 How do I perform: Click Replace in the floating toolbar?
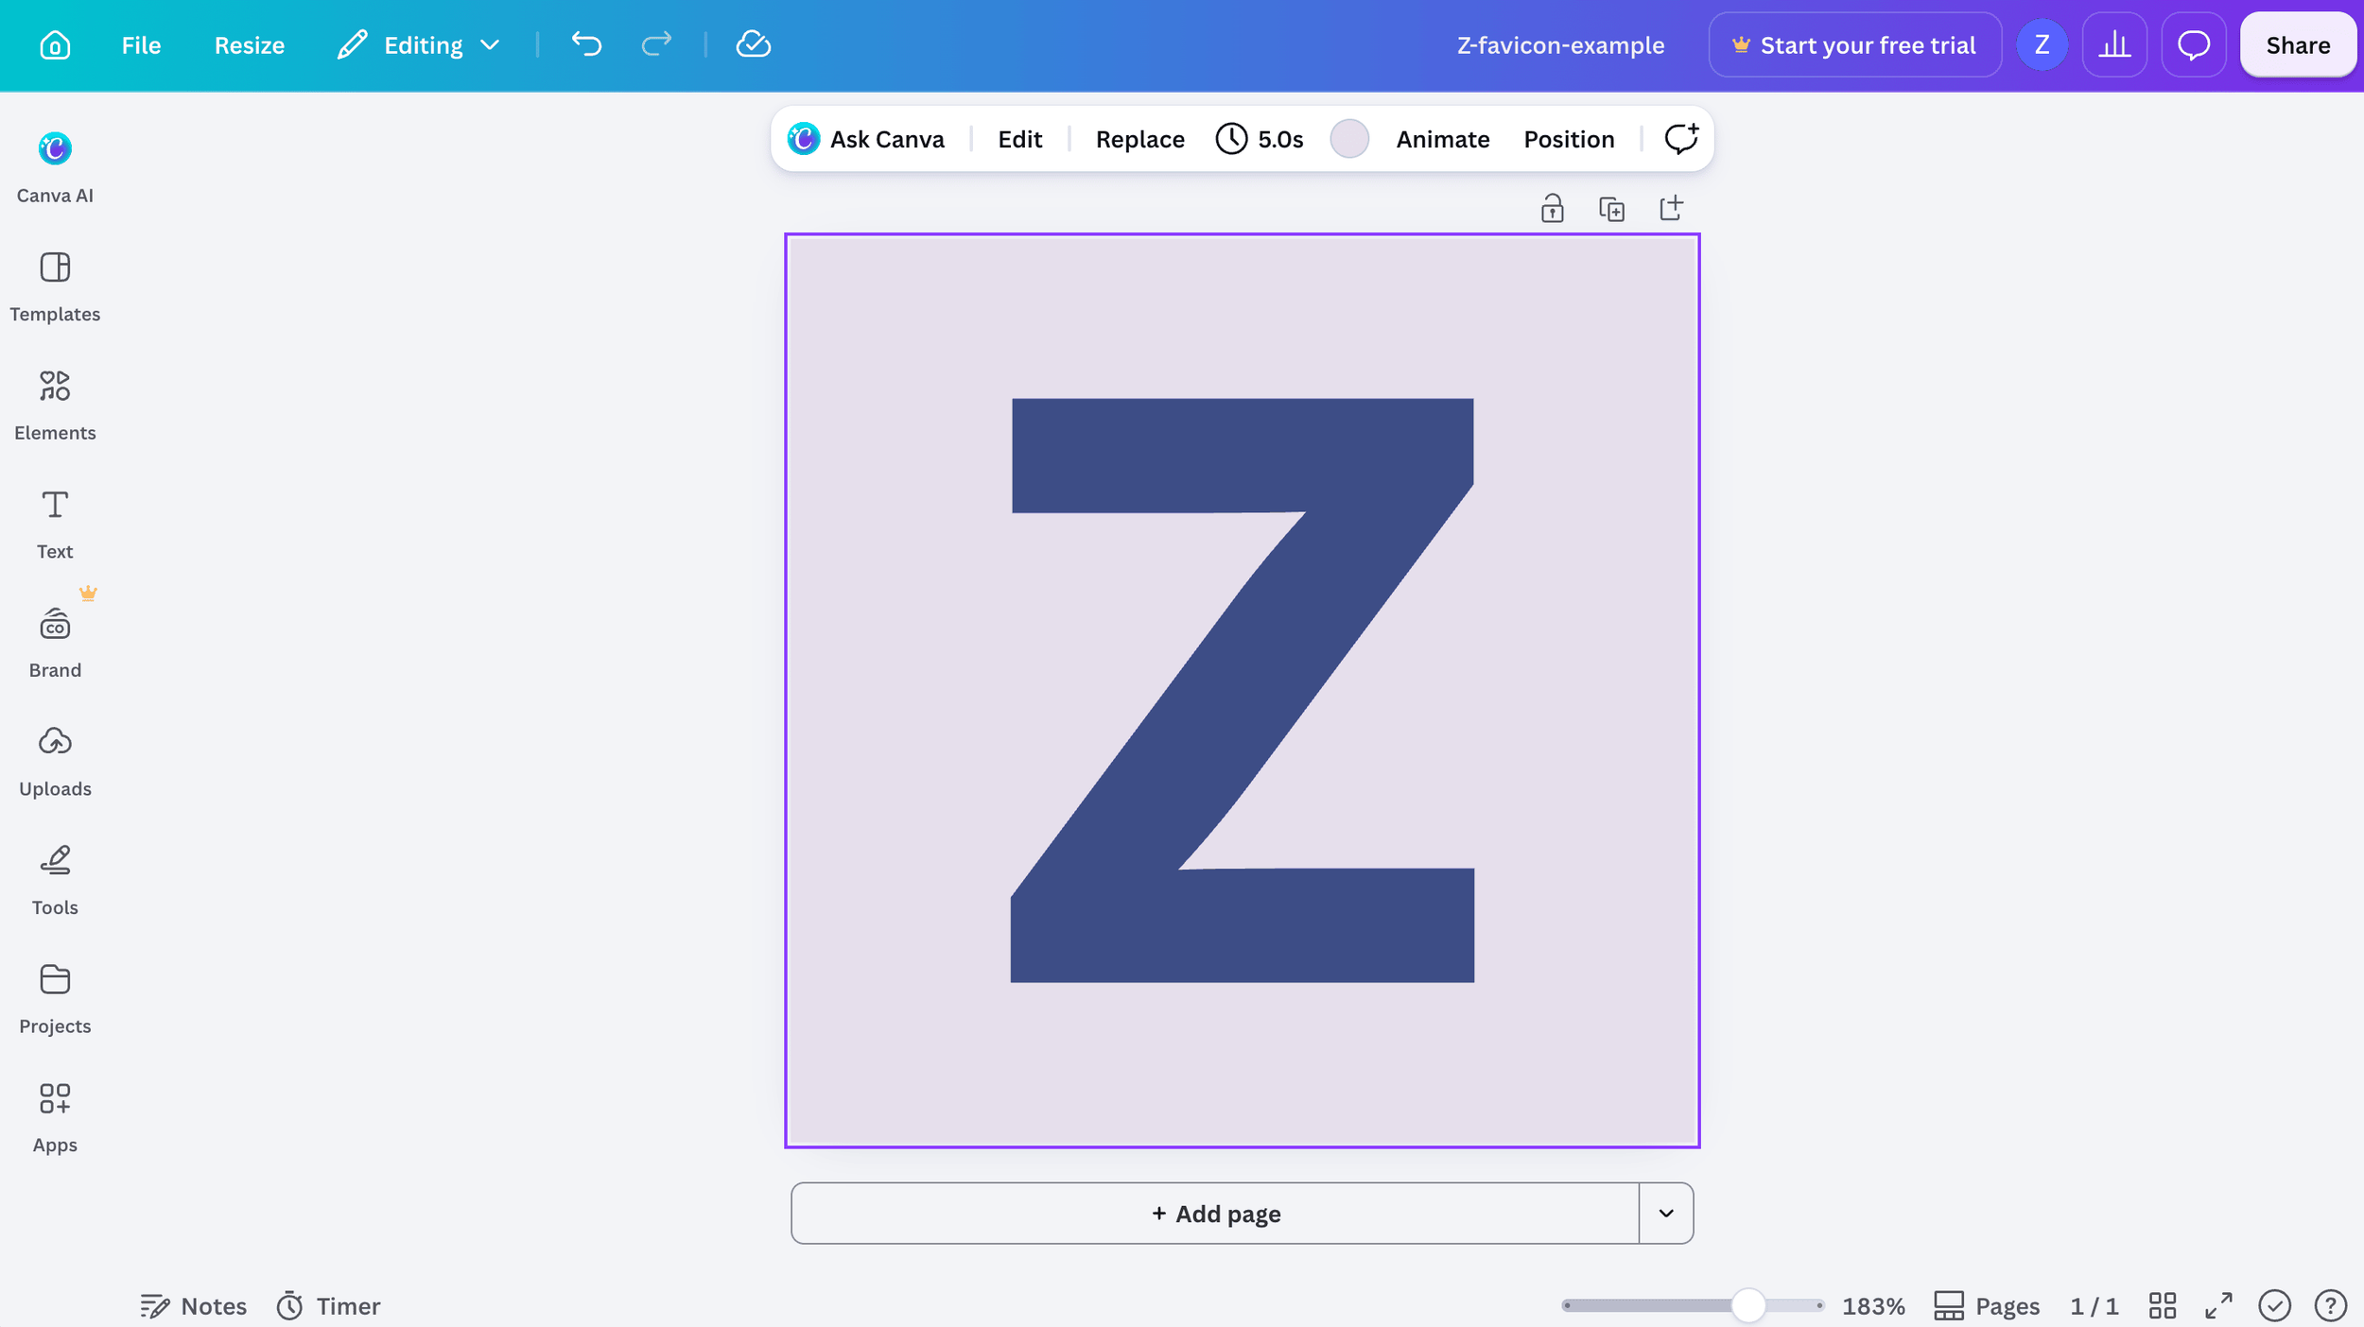(1139, 139)
